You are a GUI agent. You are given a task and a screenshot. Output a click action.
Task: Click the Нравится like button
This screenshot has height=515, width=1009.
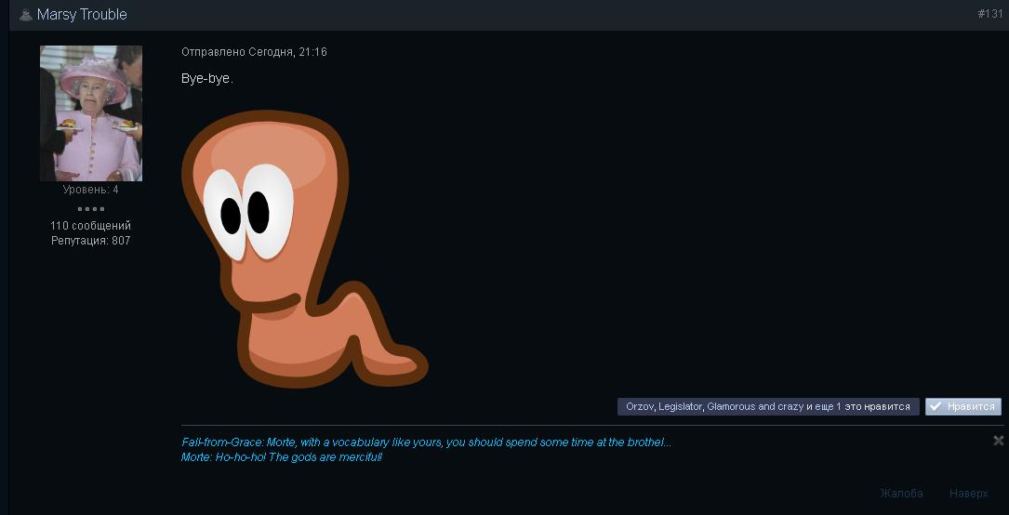point(963,406)
